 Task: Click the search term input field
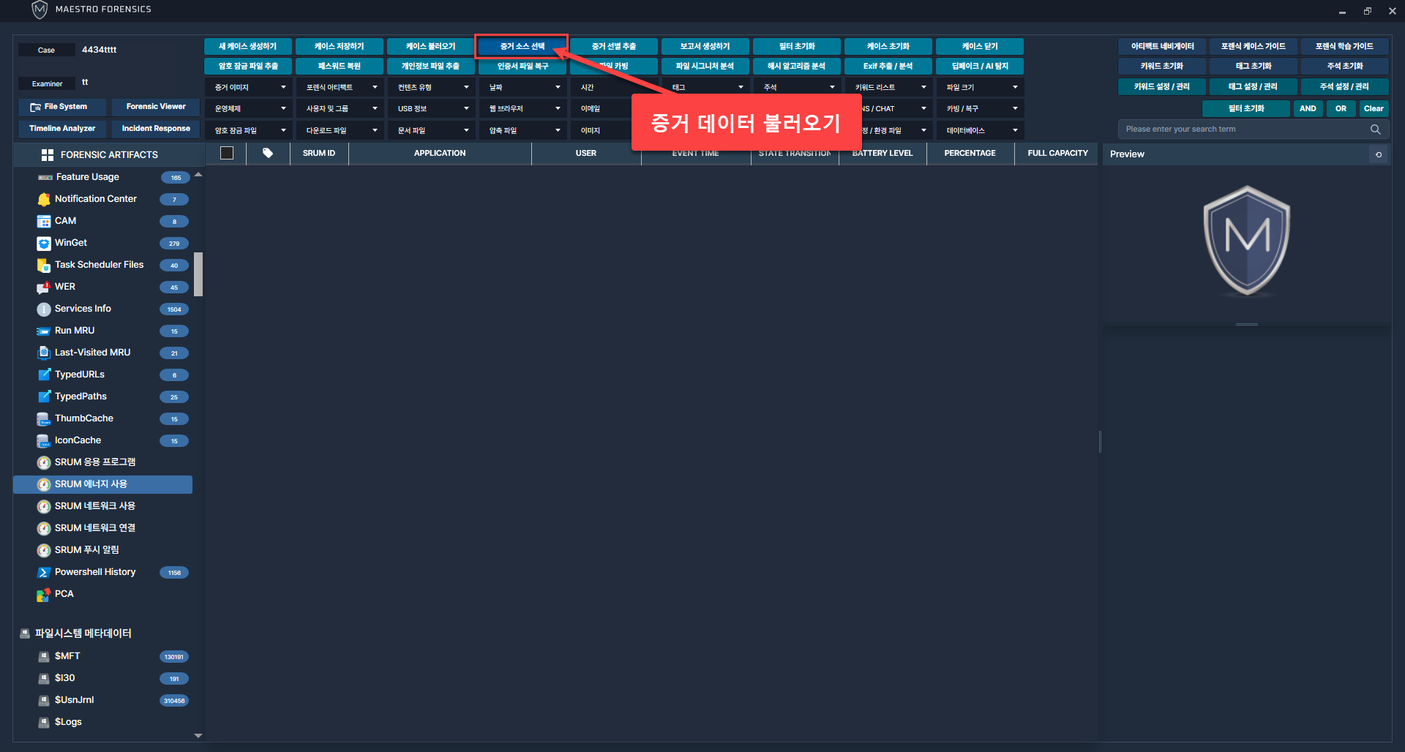[1244, 129]
